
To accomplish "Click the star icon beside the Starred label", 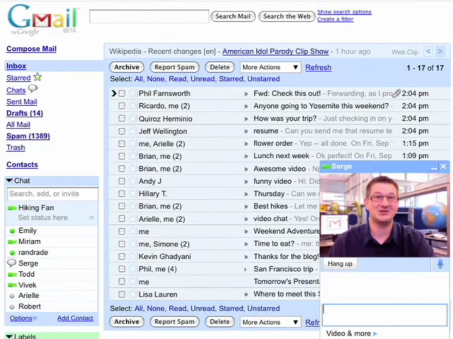I will pos(37,78).
